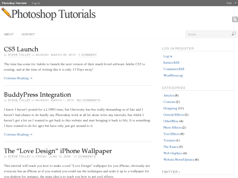Open the Web Graphics category

tap(173, 153)
